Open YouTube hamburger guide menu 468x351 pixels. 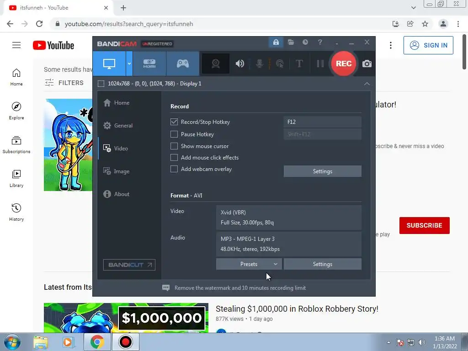pos(16,45)
